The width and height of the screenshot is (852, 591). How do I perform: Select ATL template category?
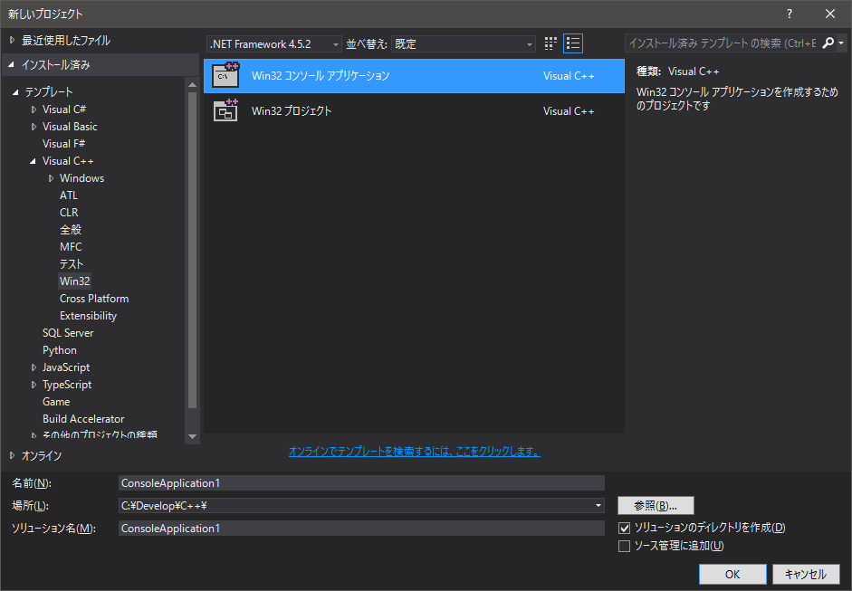point(69,195)
